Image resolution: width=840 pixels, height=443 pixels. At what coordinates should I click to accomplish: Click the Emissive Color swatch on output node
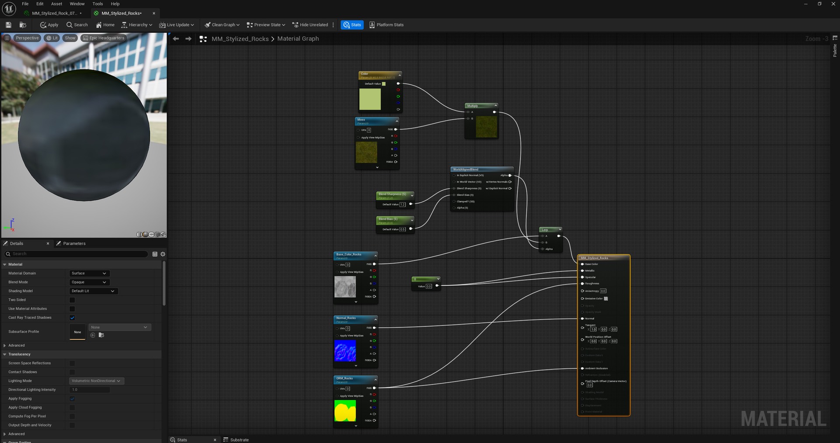coord(605,299)
